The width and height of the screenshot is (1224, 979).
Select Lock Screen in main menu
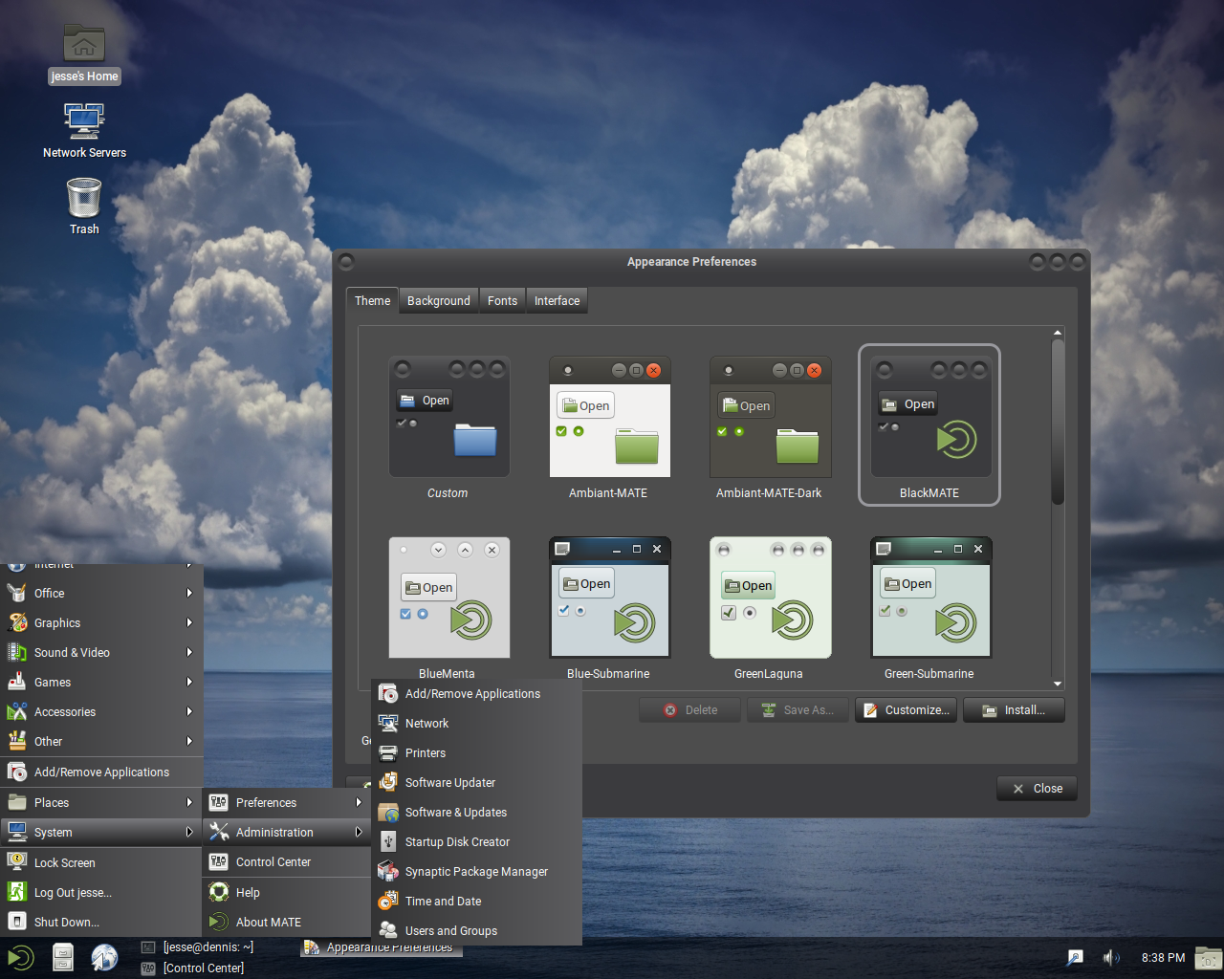tap(100, 862)
